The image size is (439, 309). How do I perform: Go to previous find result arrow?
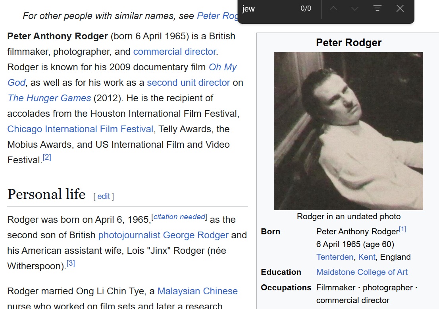(x=333, y=8)
